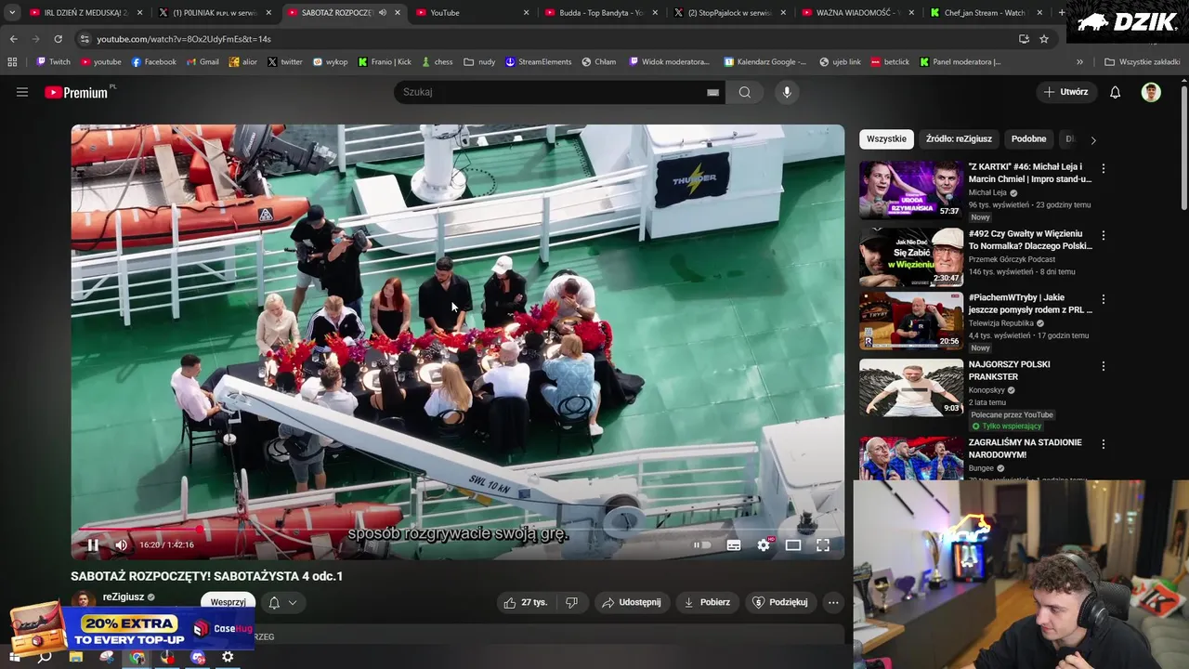Go back with the browser arrow
This screenshot has height=669, width=1189.
pyautogui.click(x=13, y=39)
